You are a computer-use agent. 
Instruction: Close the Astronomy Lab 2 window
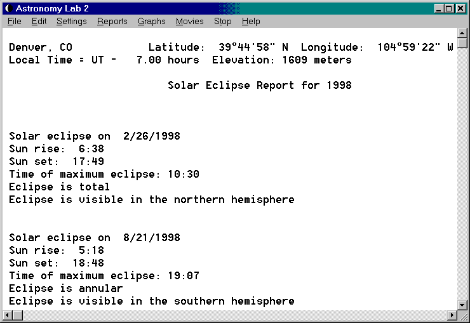click(460, 8)
